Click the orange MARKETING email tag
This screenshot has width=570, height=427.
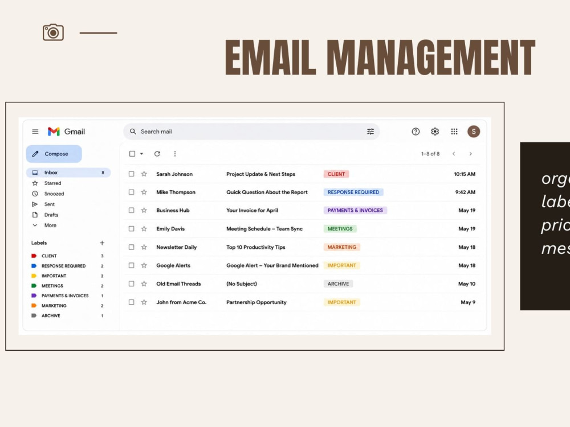pyautogui.click(x=341, y=247)
